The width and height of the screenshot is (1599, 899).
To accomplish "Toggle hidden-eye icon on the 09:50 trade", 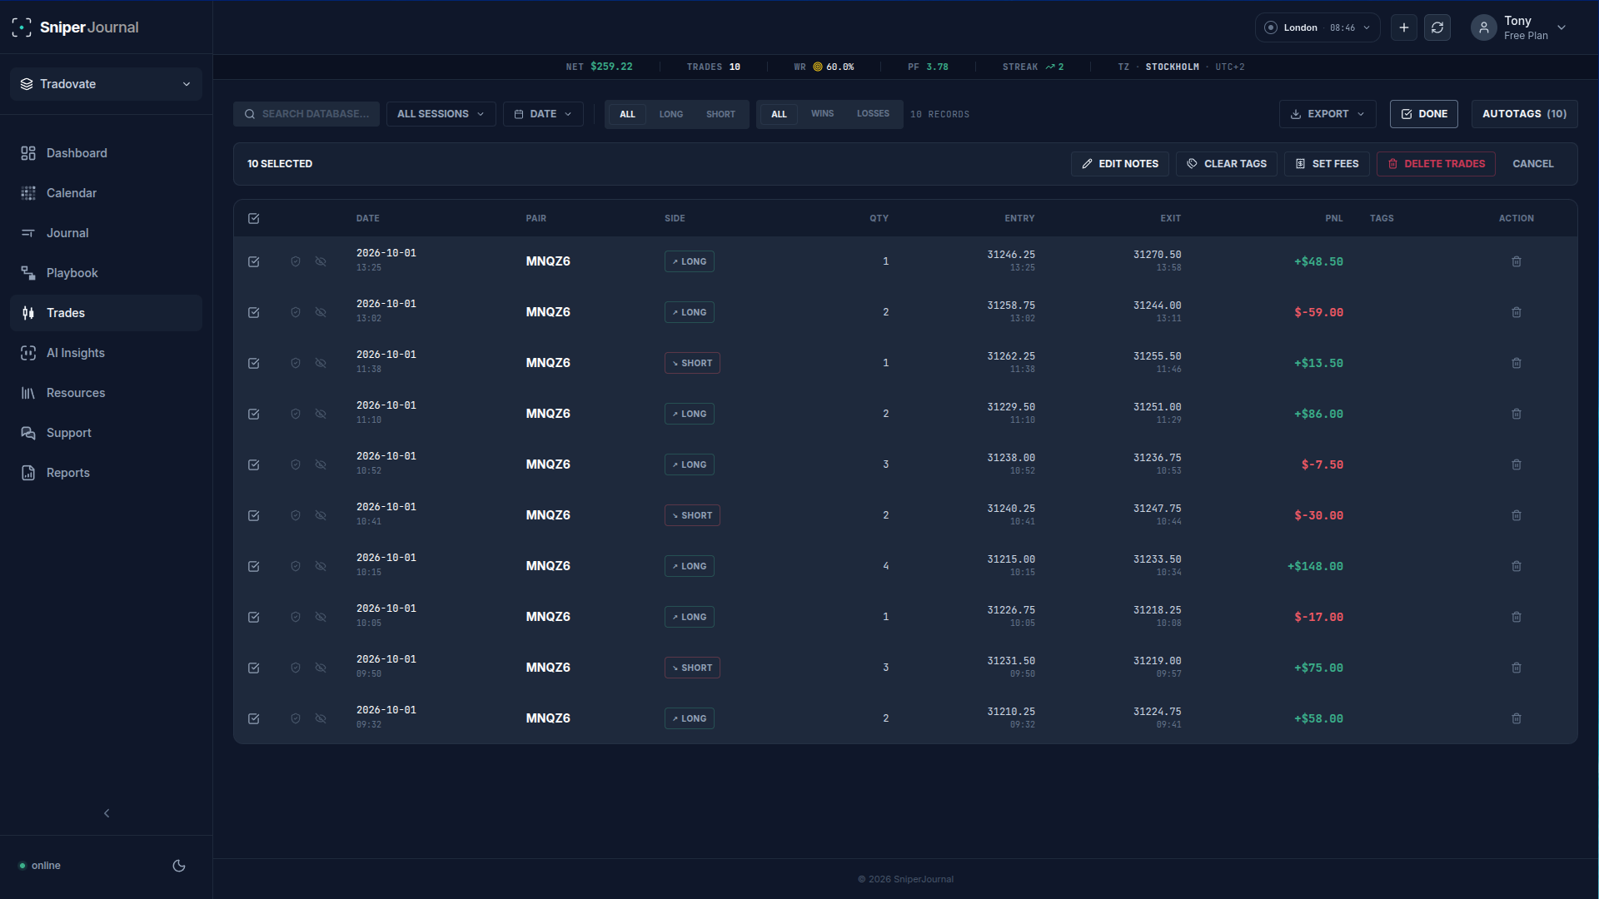I will pyautogui.click(x=321, y=668).
